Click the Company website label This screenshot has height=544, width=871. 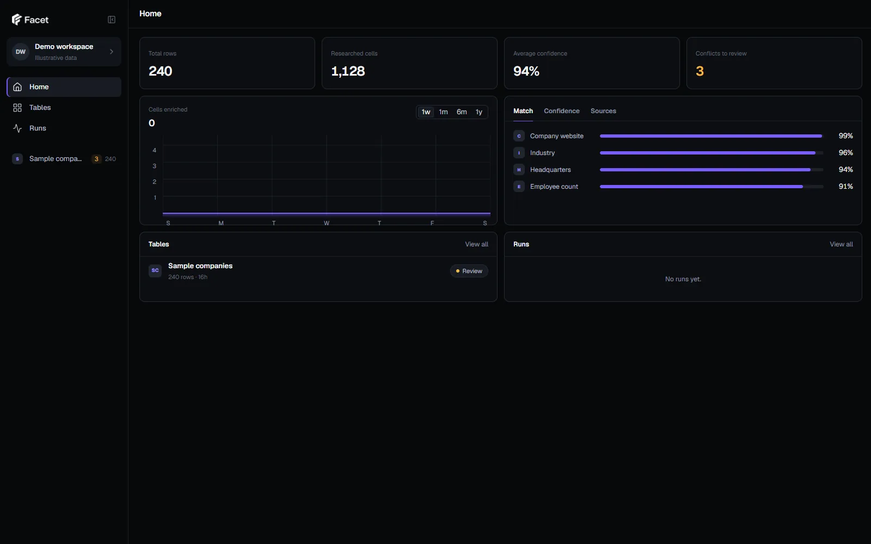[557, 136]
